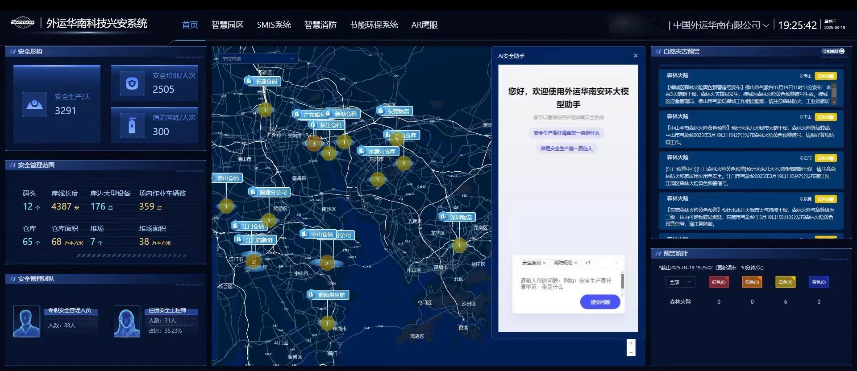The width and height of the screenshot is (857, 371).
Task: Select the 前海供应链 map marker
Action: (328, 295)
